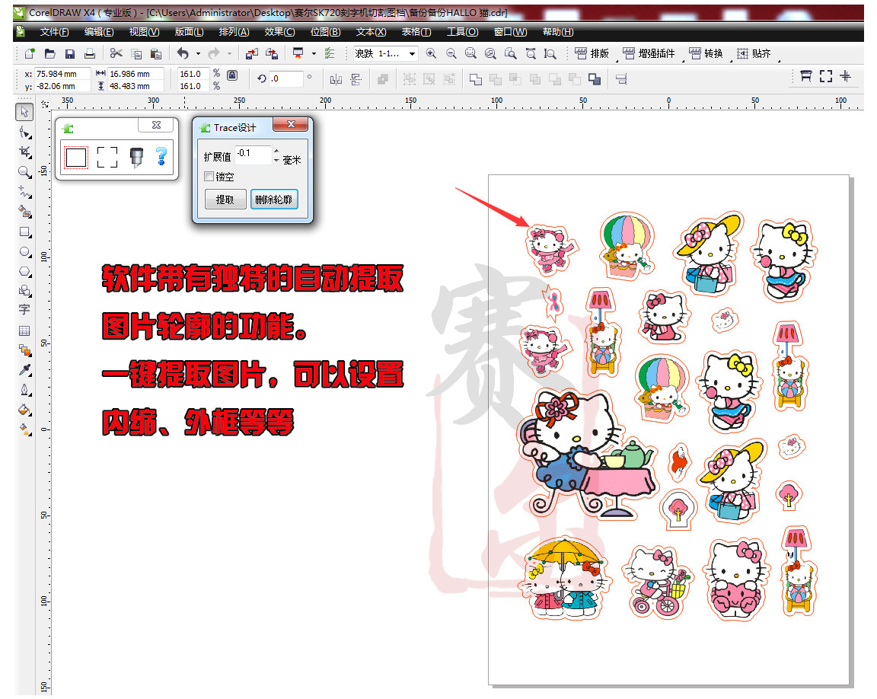Screen dimensions: 877x699
Task: Expand the undo history dropdown arrow
Action: click(198, 54)
